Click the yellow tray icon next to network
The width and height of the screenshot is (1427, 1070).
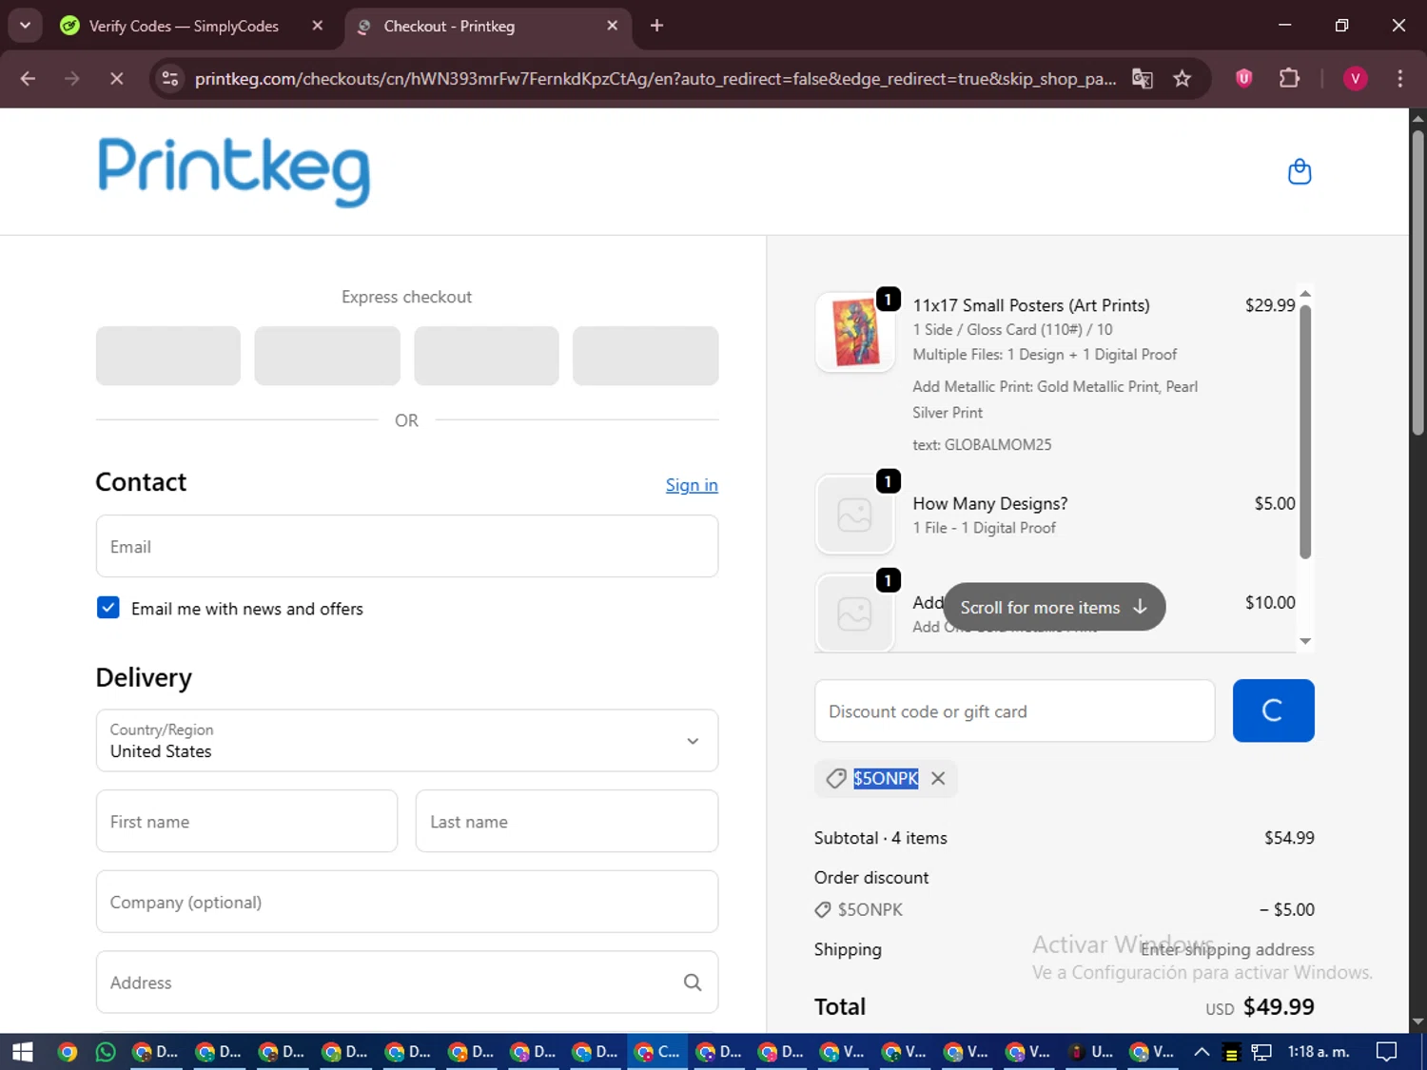(1231, 1052)
